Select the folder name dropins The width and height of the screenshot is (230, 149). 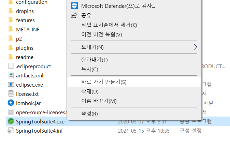pyautogui.click(x=25, y=11)
